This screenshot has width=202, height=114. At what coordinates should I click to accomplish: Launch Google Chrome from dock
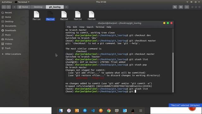[109, 111]
